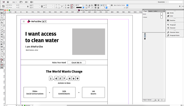Click the search field in application bar

tap(175, 2)
